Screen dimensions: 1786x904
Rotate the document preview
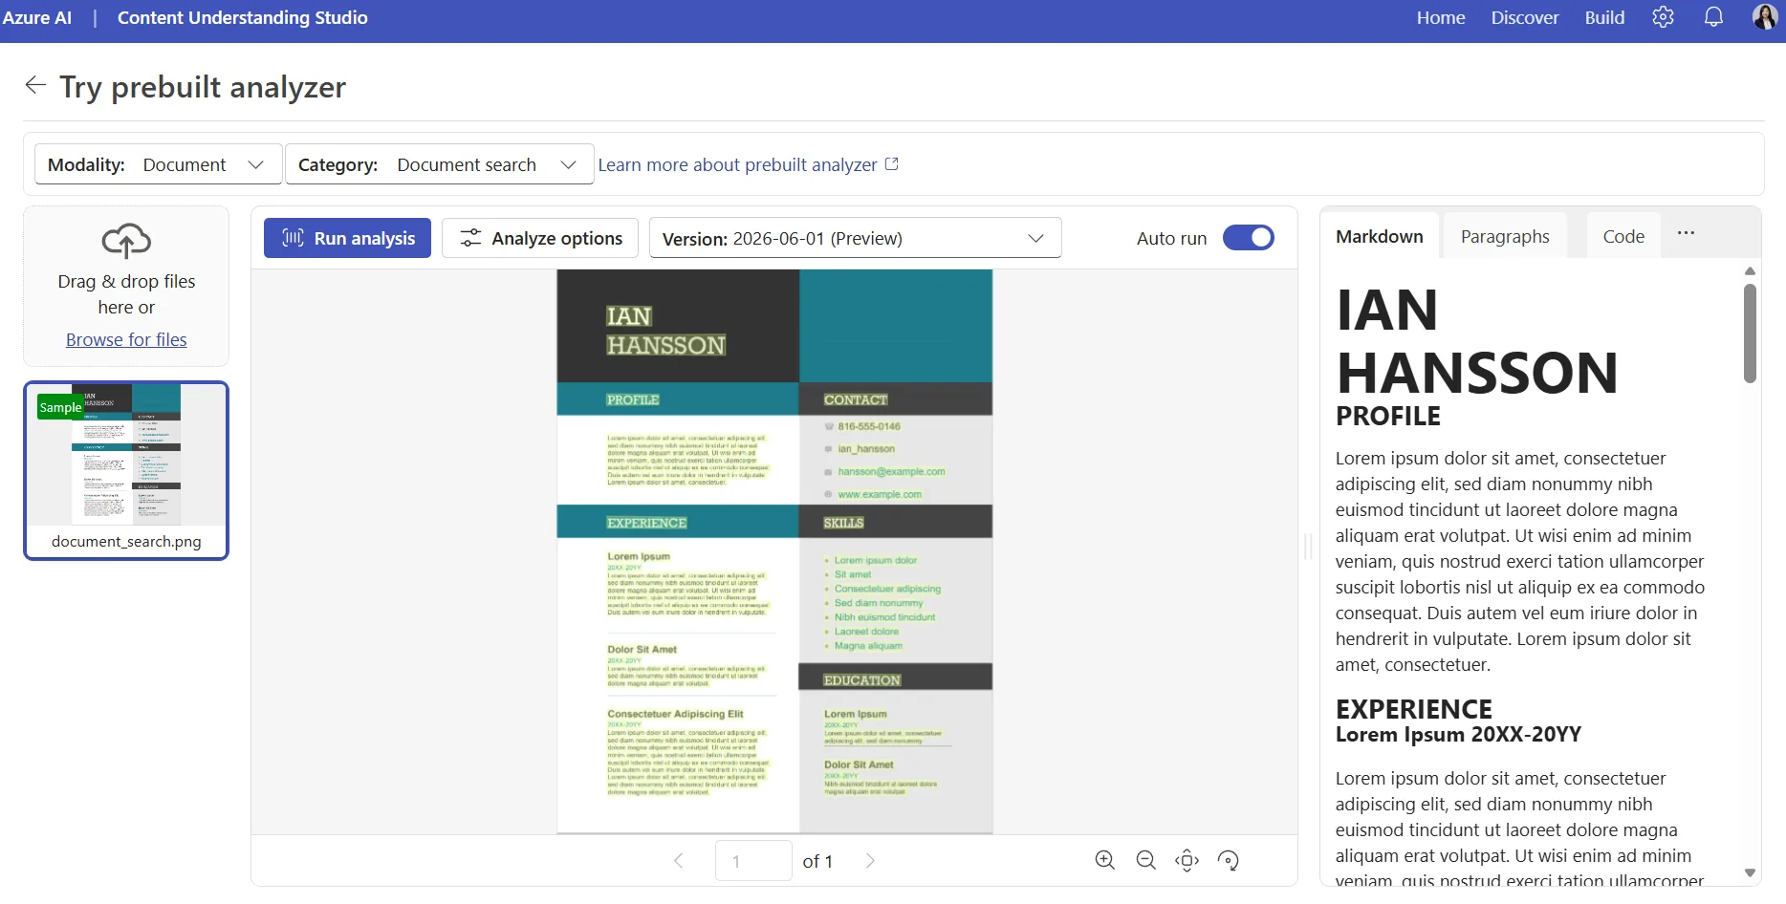tap(1228, 860)
